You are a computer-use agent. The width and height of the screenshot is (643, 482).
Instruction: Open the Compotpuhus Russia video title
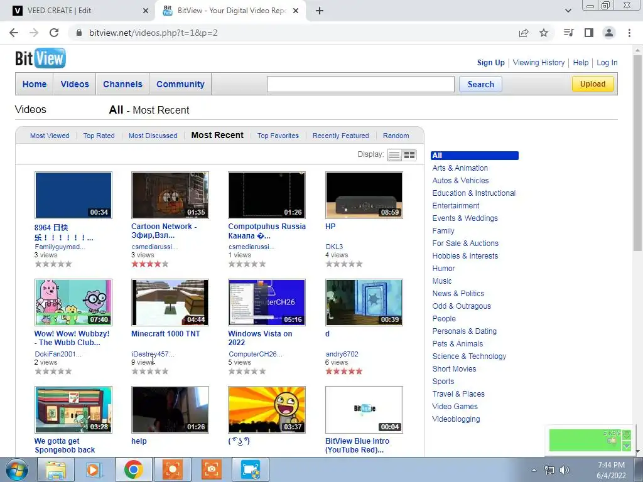pos(267,231)
